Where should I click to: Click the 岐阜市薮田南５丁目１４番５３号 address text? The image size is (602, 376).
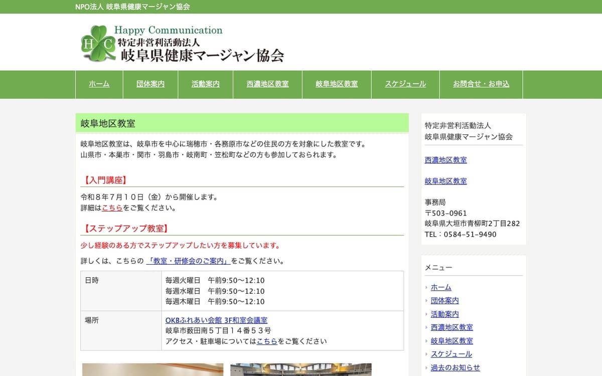[218, 331]
